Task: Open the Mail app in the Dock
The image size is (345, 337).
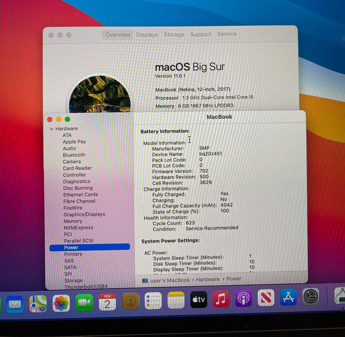Action: (x=15, y=304)
